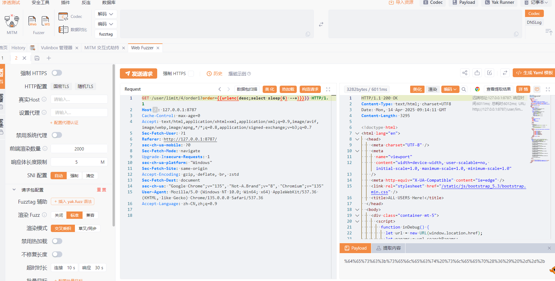
Task: Switch to the 提取内容 tab
Action: (388, 248)
